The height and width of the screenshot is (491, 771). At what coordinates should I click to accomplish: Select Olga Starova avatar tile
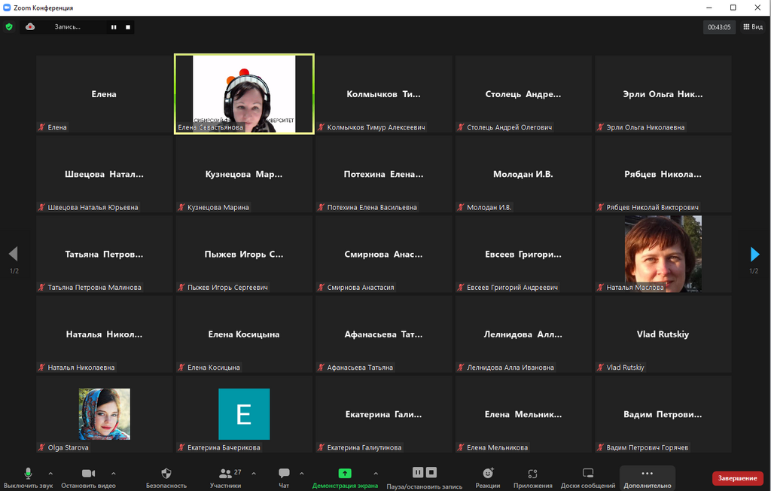pos(104,413)
